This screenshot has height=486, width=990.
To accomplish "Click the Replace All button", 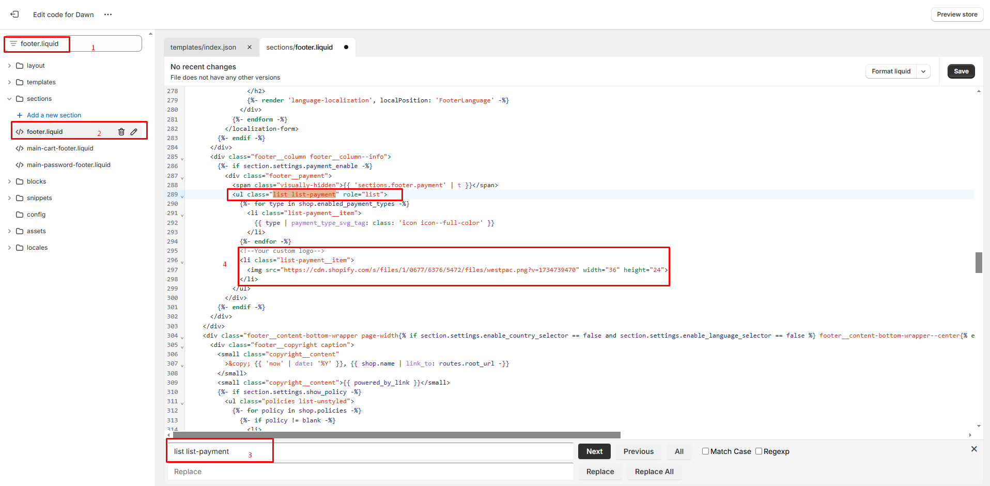I will pyautogui.click(x=654, y=472).
